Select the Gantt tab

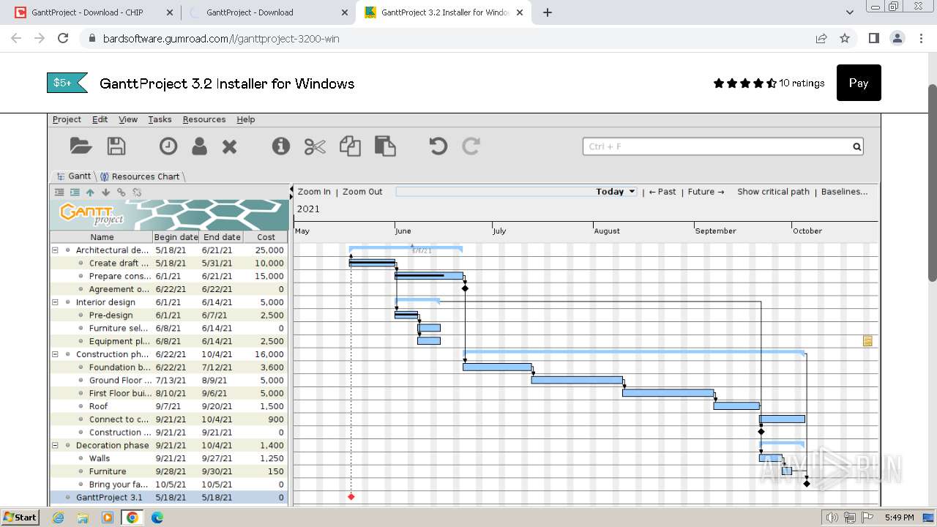click(x=74, y=176)
